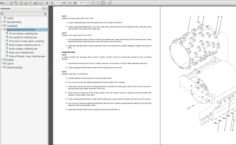
Task: Click the Bookmarks panel title
Action: (6, 9)
